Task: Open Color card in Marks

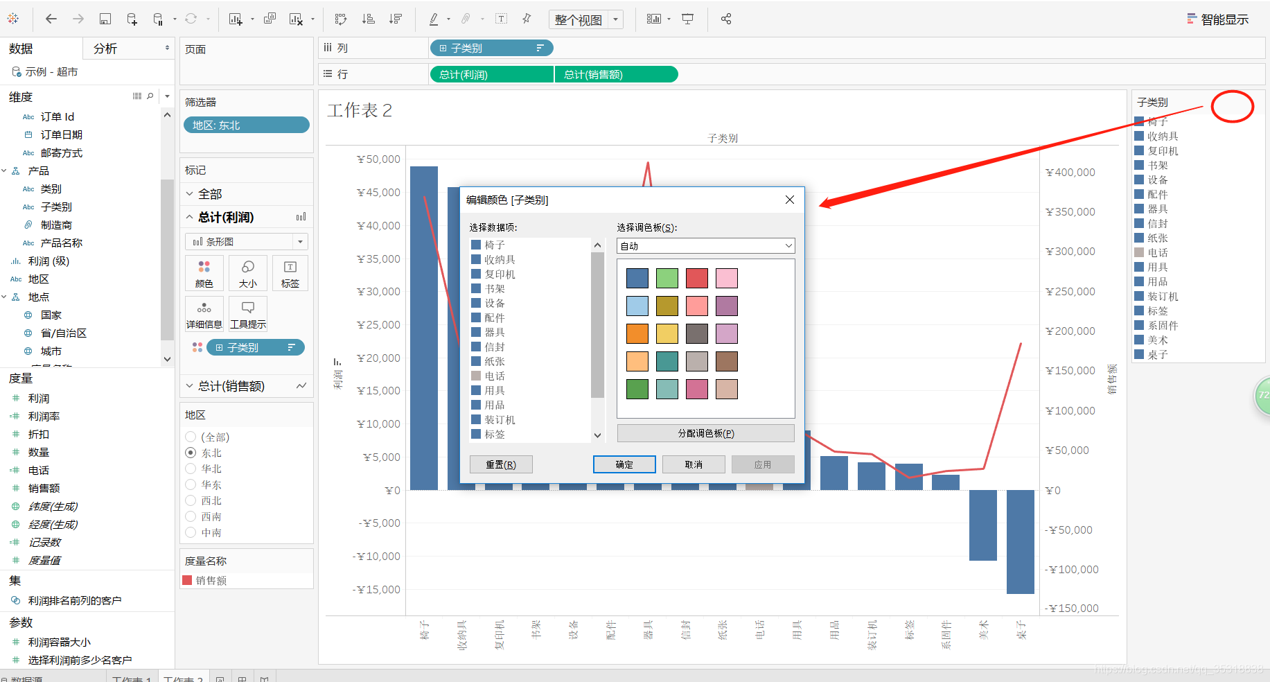Action: [x=204, y=273]
